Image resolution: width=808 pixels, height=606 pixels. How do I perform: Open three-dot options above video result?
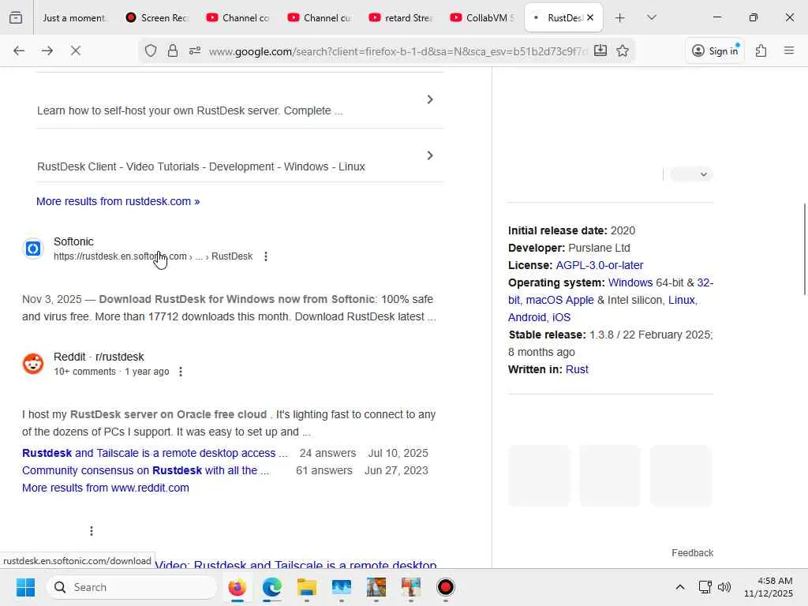[92, 531]
